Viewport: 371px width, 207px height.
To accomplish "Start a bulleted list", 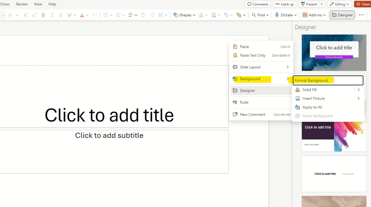I will tap(107, 15).
